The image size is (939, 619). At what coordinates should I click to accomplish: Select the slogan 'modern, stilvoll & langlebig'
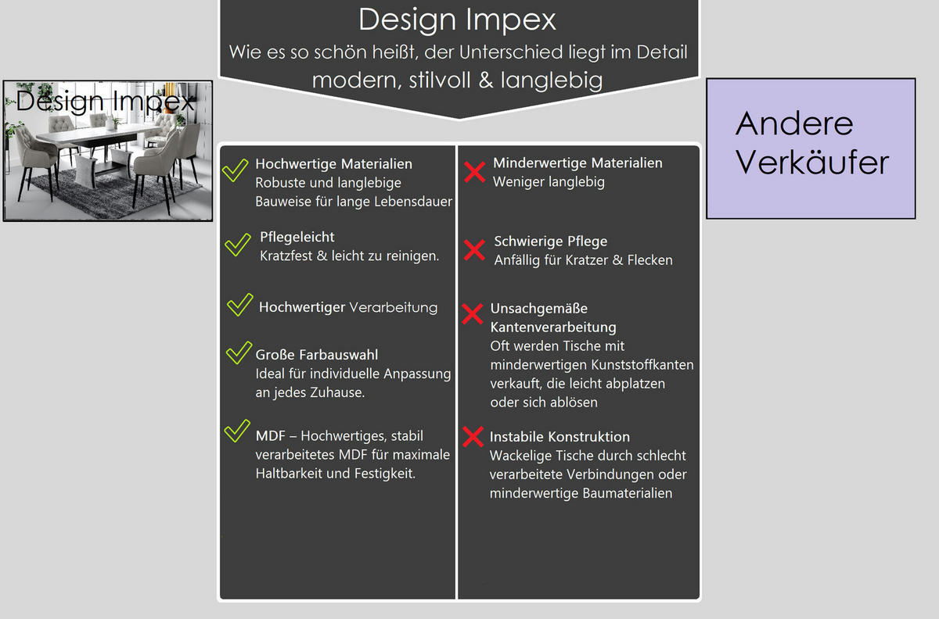[x=457, y=80]
